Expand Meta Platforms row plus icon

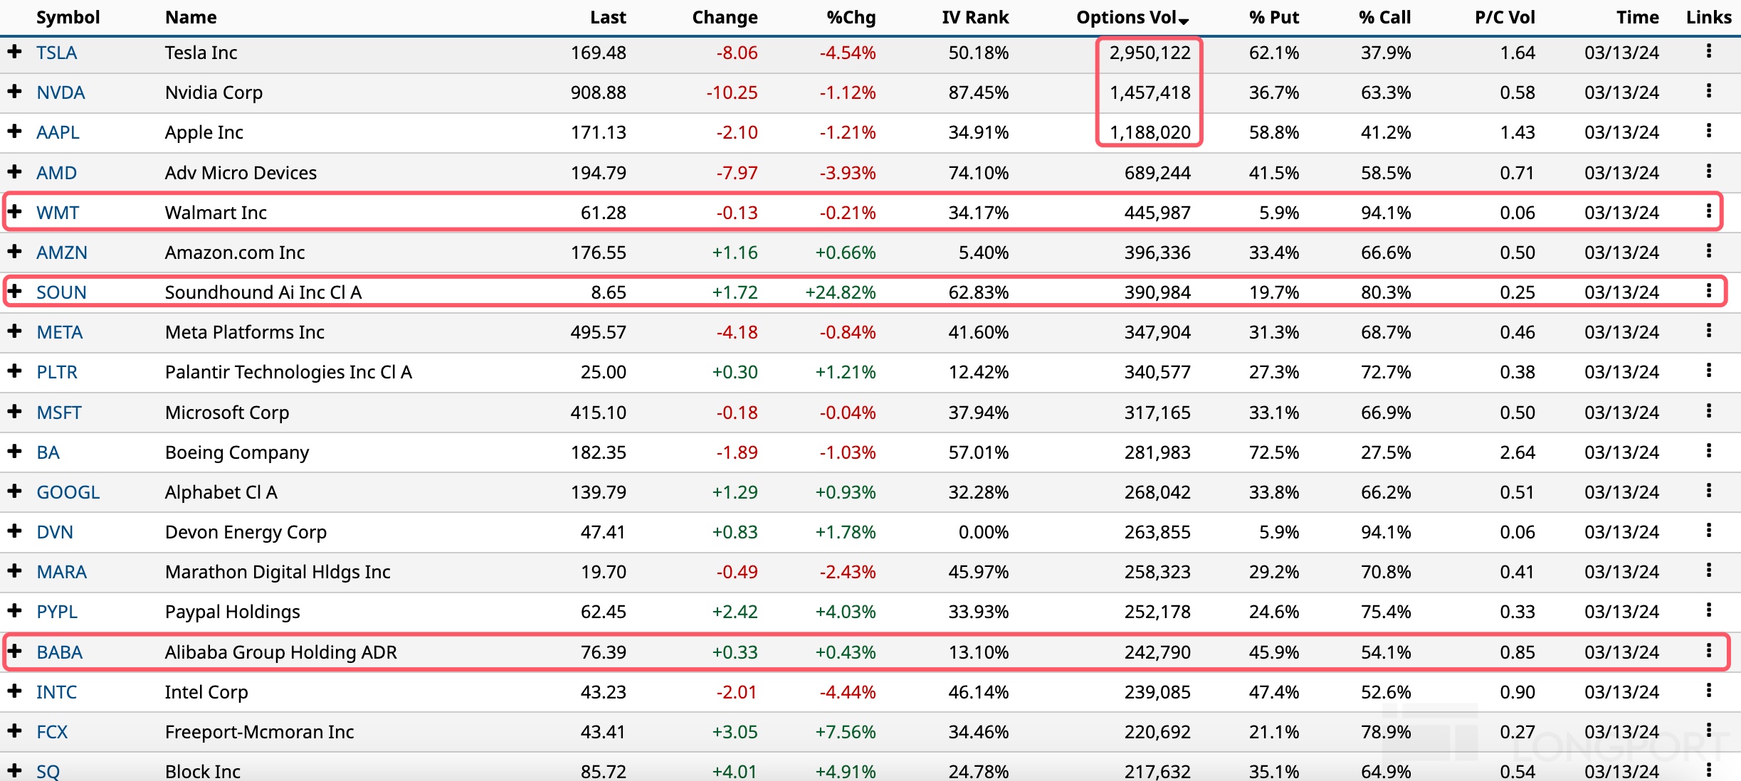click(x=14, y=331)
